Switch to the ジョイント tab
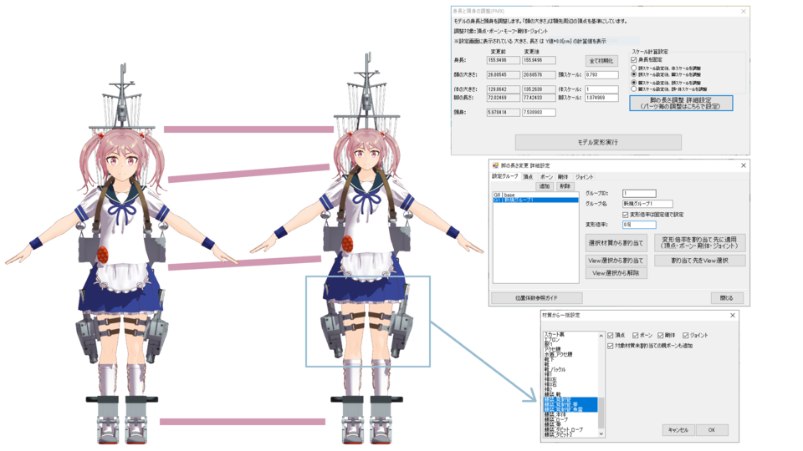 [585, 177]
